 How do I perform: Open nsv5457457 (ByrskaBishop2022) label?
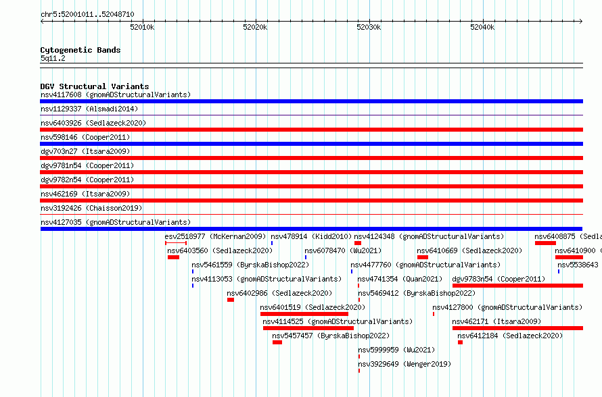tap(331, 336)
